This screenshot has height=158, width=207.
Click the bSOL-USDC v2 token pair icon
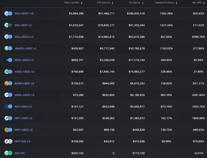pyautogui.click(x=8, y=60)
